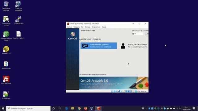Select VMware Horizon Client desktop icon
Image resolution: width=198 pixels, height=111 pixels.
click(6, 36)
